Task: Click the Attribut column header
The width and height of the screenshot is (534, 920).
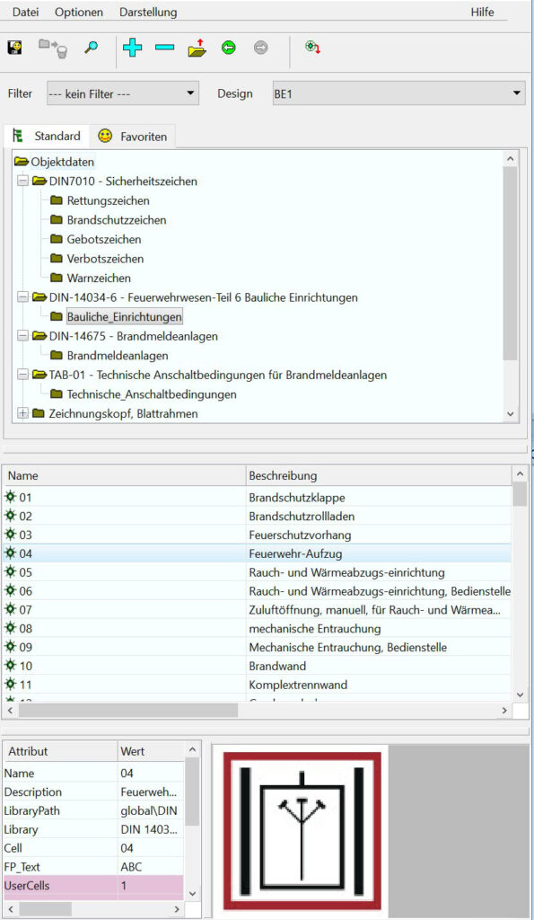Action: pos(60,751)
